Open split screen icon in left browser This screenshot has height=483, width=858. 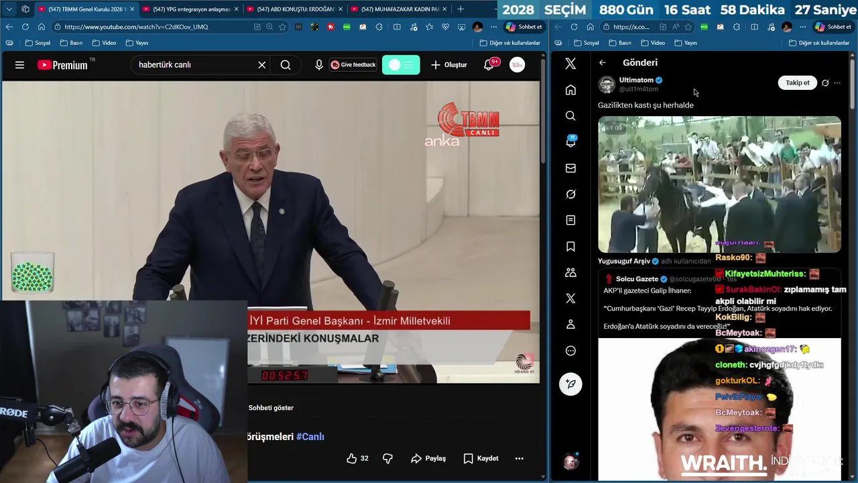[397, 27]
